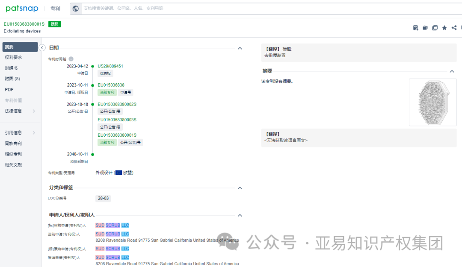Viewport: 462px width, 267px height.
Task: Collapse the 摘要 section on right panel
Action: click(452, 71)
